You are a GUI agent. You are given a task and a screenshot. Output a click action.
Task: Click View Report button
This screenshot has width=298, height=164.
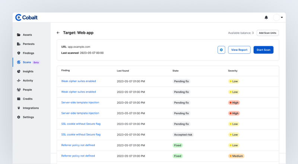click(x=239, y=50)
